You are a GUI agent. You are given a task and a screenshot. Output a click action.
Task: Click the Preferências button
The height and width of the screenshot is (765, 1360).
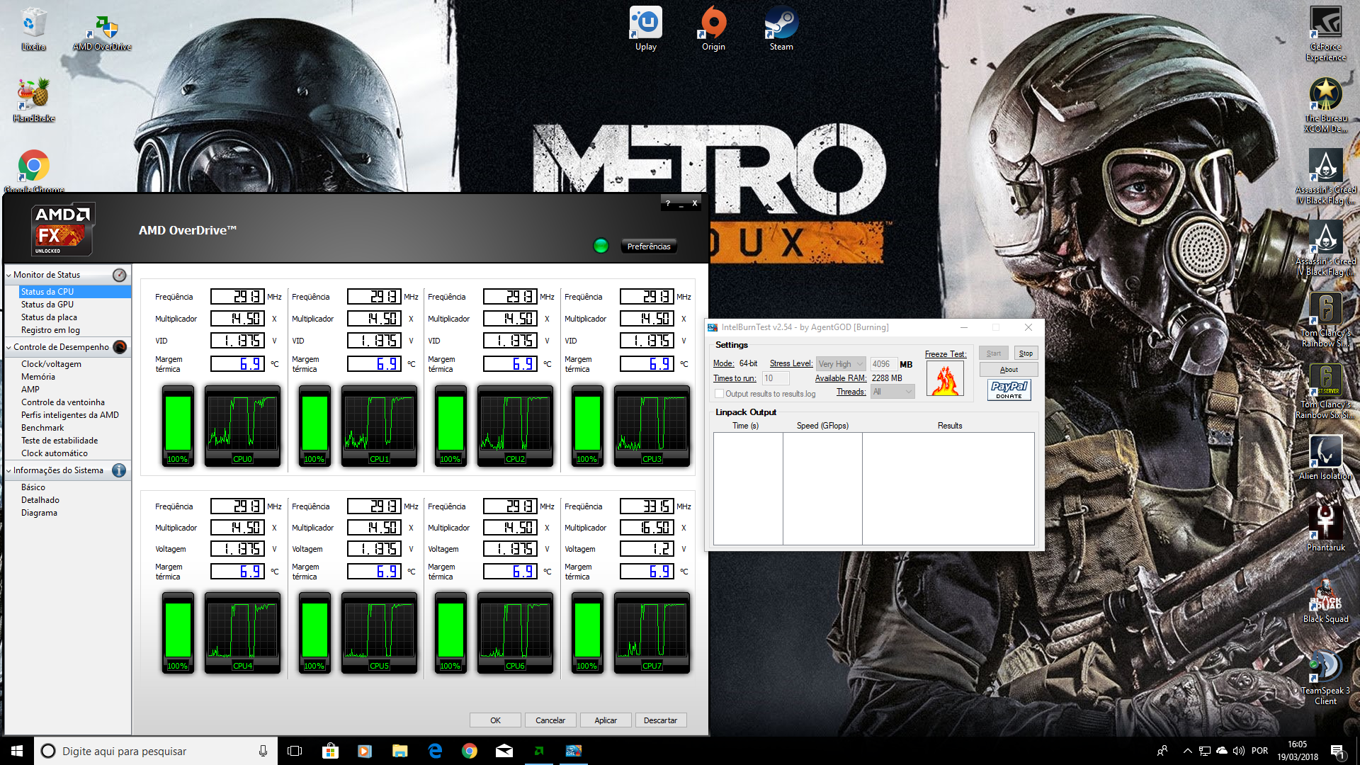coord(649,246)
